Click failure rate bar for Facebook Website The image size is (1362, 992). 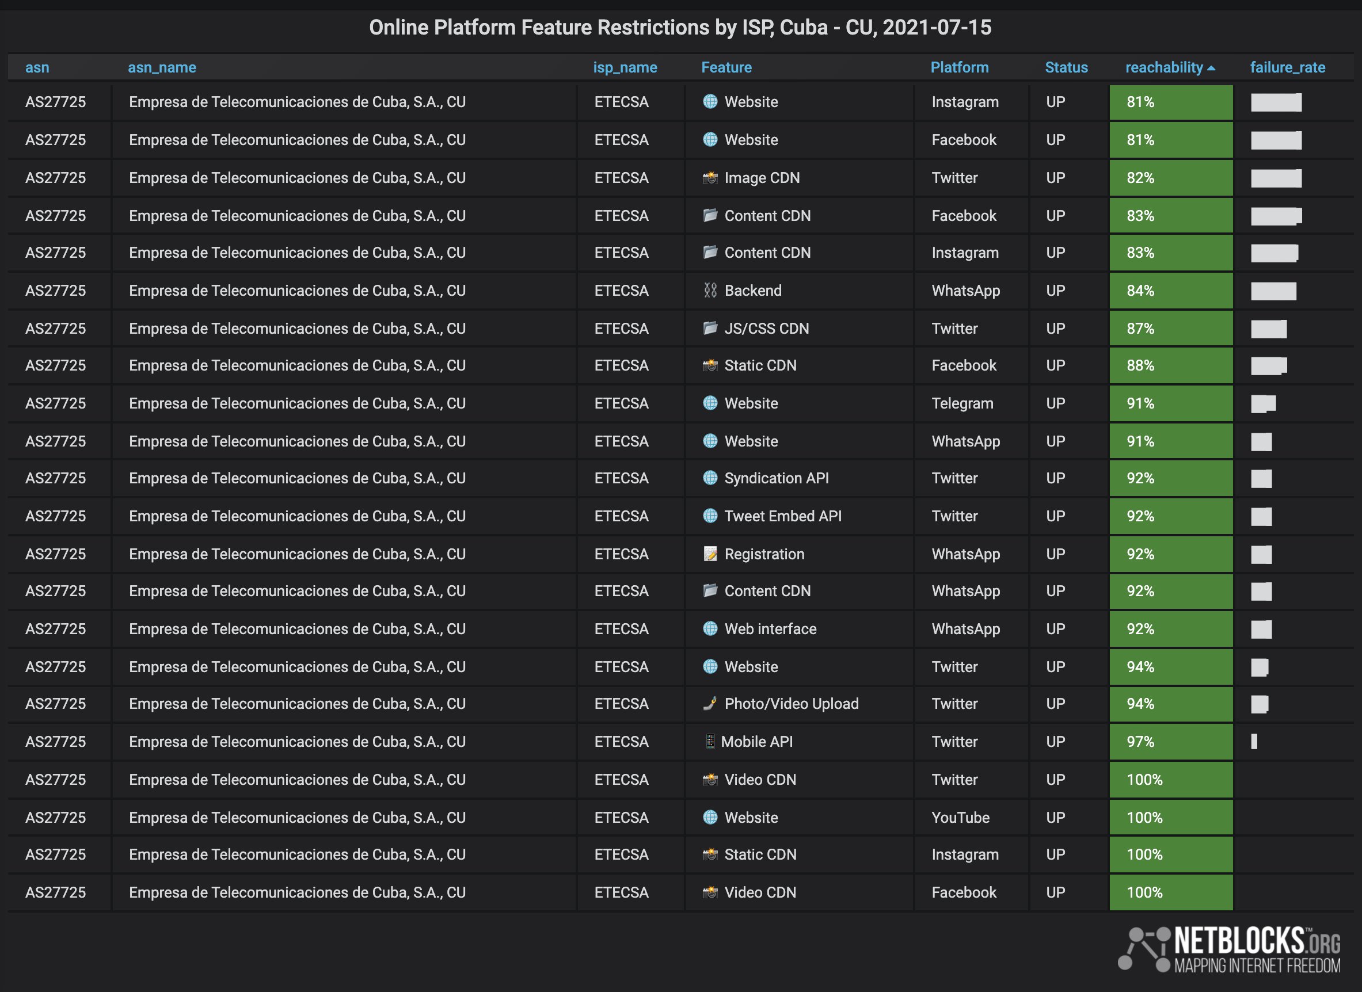1276,140
